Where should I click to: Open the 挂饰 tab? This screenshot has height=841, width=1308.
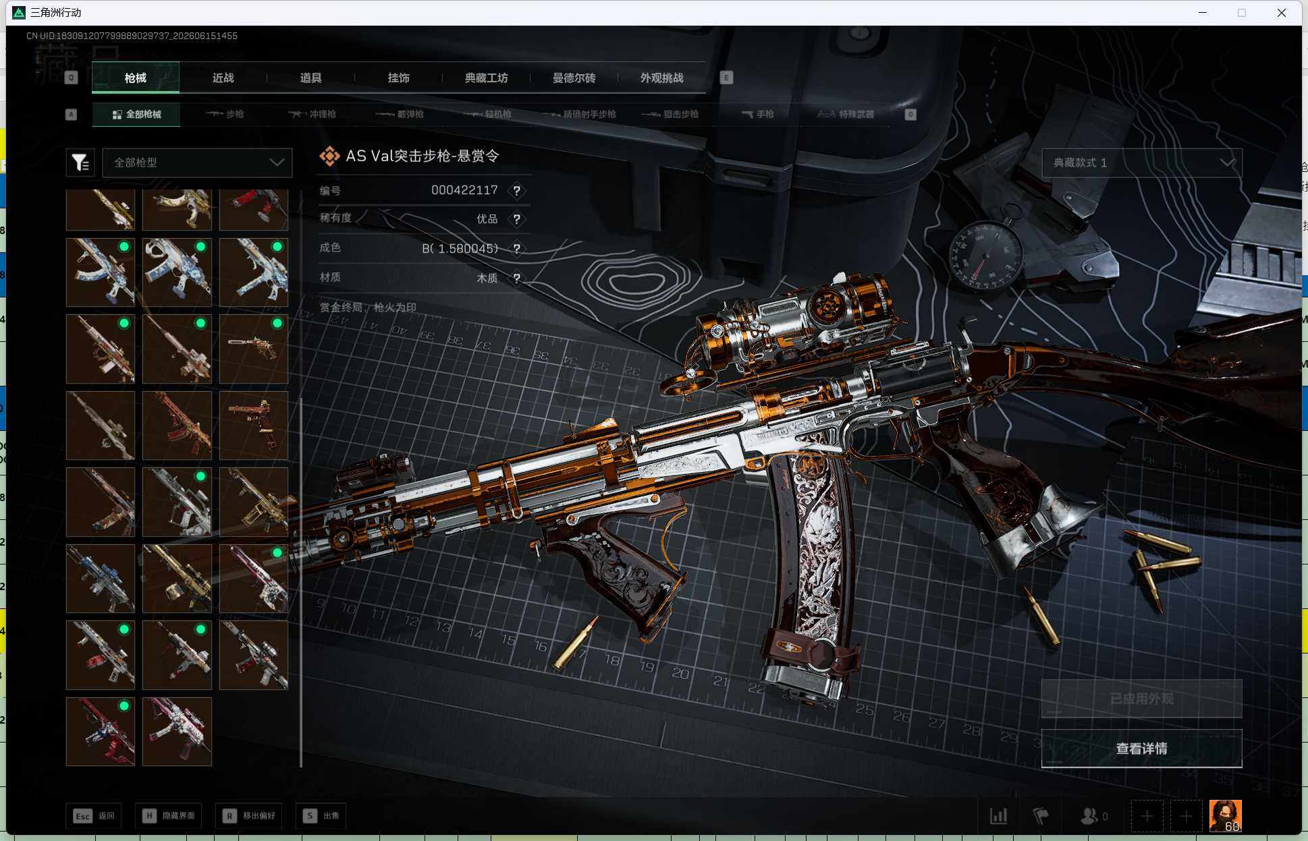399,78
